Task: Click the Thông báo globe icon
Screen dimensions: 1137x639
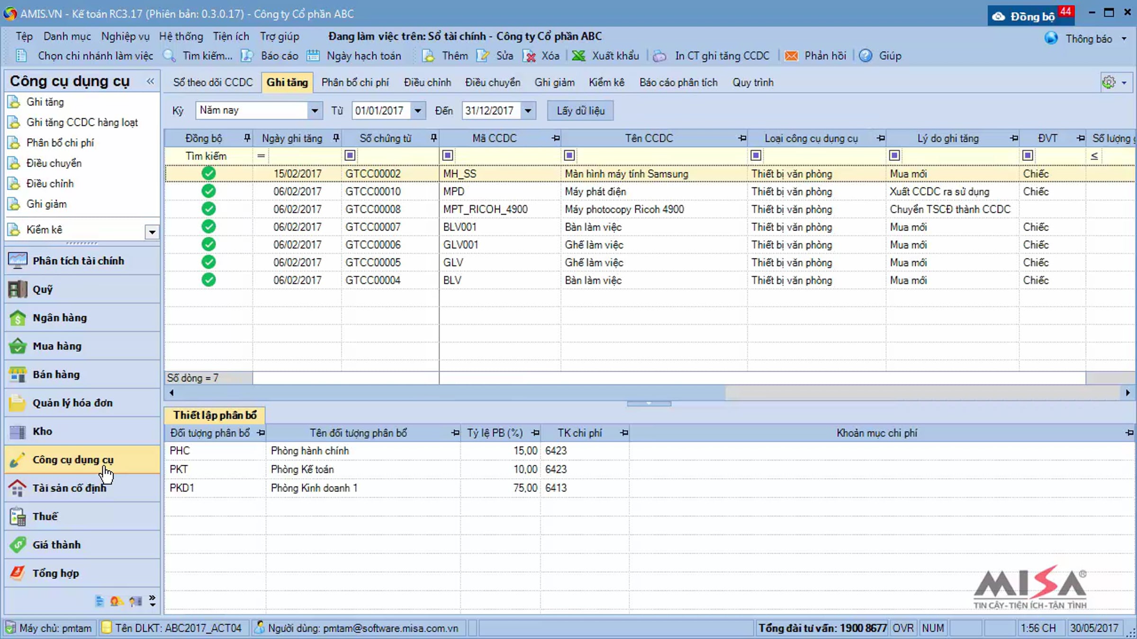Action: coord(1051,38)
